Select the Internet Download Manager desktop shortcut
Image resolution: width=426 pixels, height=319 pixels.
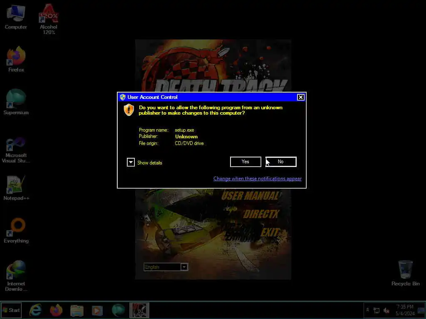(16, 276)
